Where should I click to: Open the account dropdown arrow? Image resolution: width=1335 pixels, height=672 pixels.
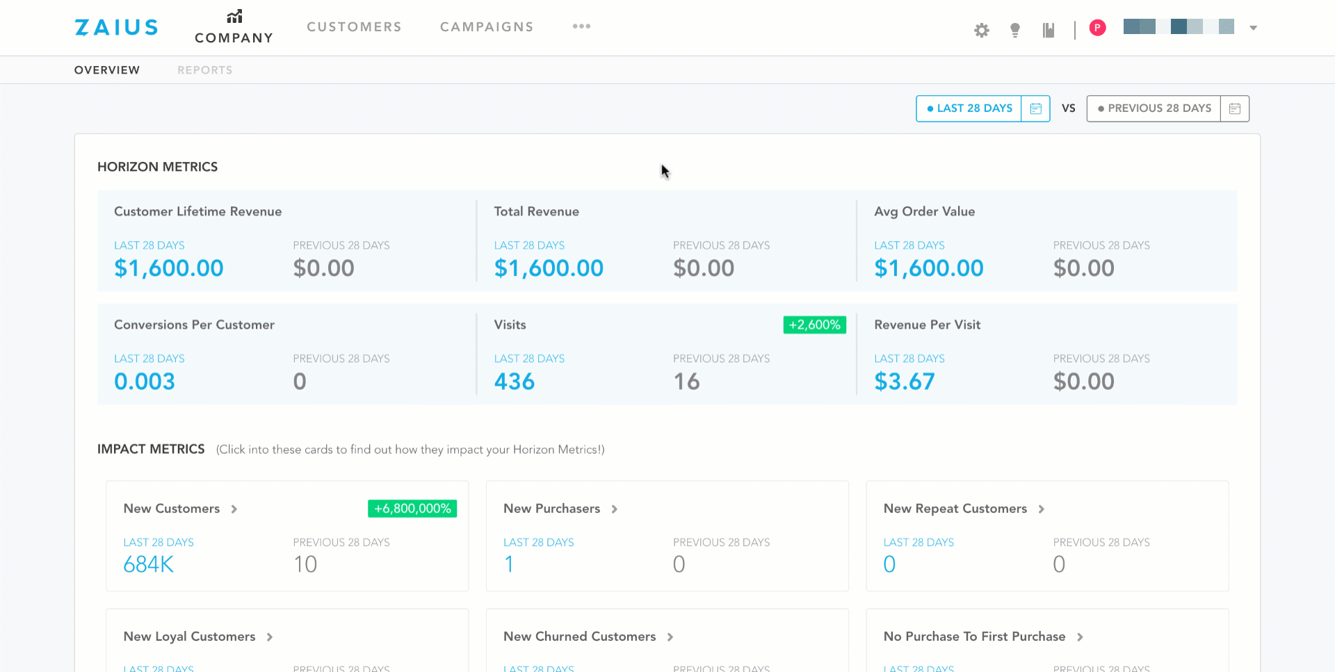pos(1253,28)
